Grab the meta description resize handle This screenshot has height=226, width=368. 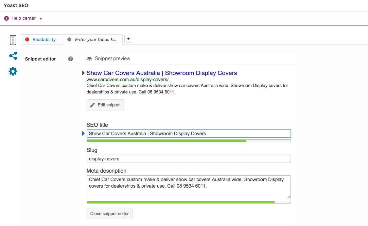pos(289,197)
